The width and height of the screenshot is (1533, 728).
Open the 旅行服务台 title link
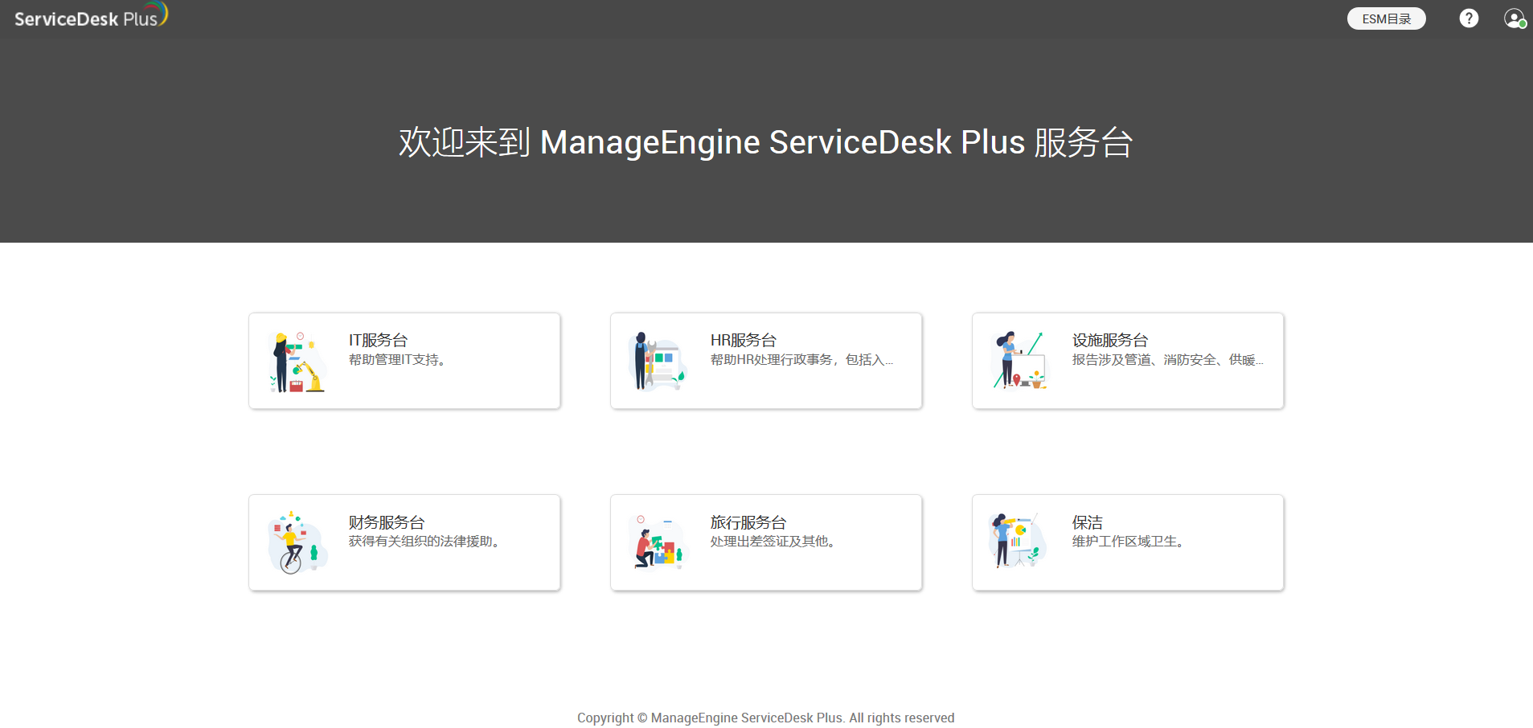coord(748,522)
